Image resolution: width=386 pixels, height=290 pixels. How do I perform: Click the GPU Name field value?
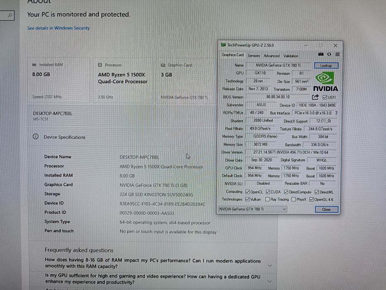(278, 65)
